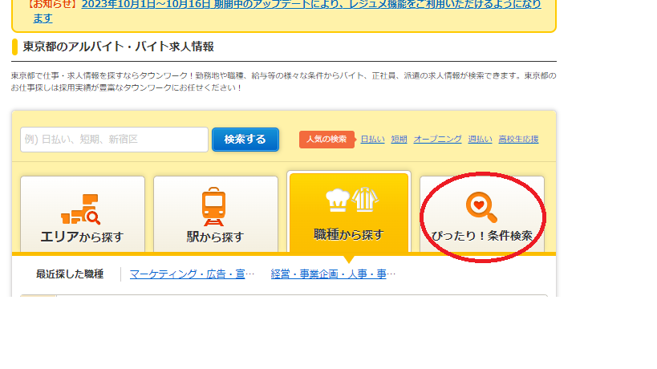Follow the 短期 popular search link
Screen dimensions: 657x369
(x=399, y=140)
